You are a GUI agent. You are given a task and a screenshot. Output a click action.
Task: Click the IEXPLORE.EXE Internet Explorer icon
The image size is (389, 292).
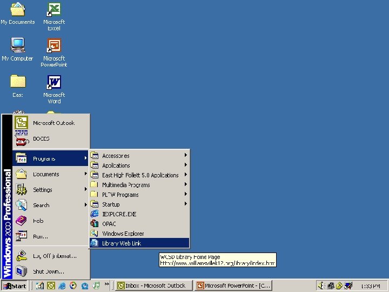[94, 214]
